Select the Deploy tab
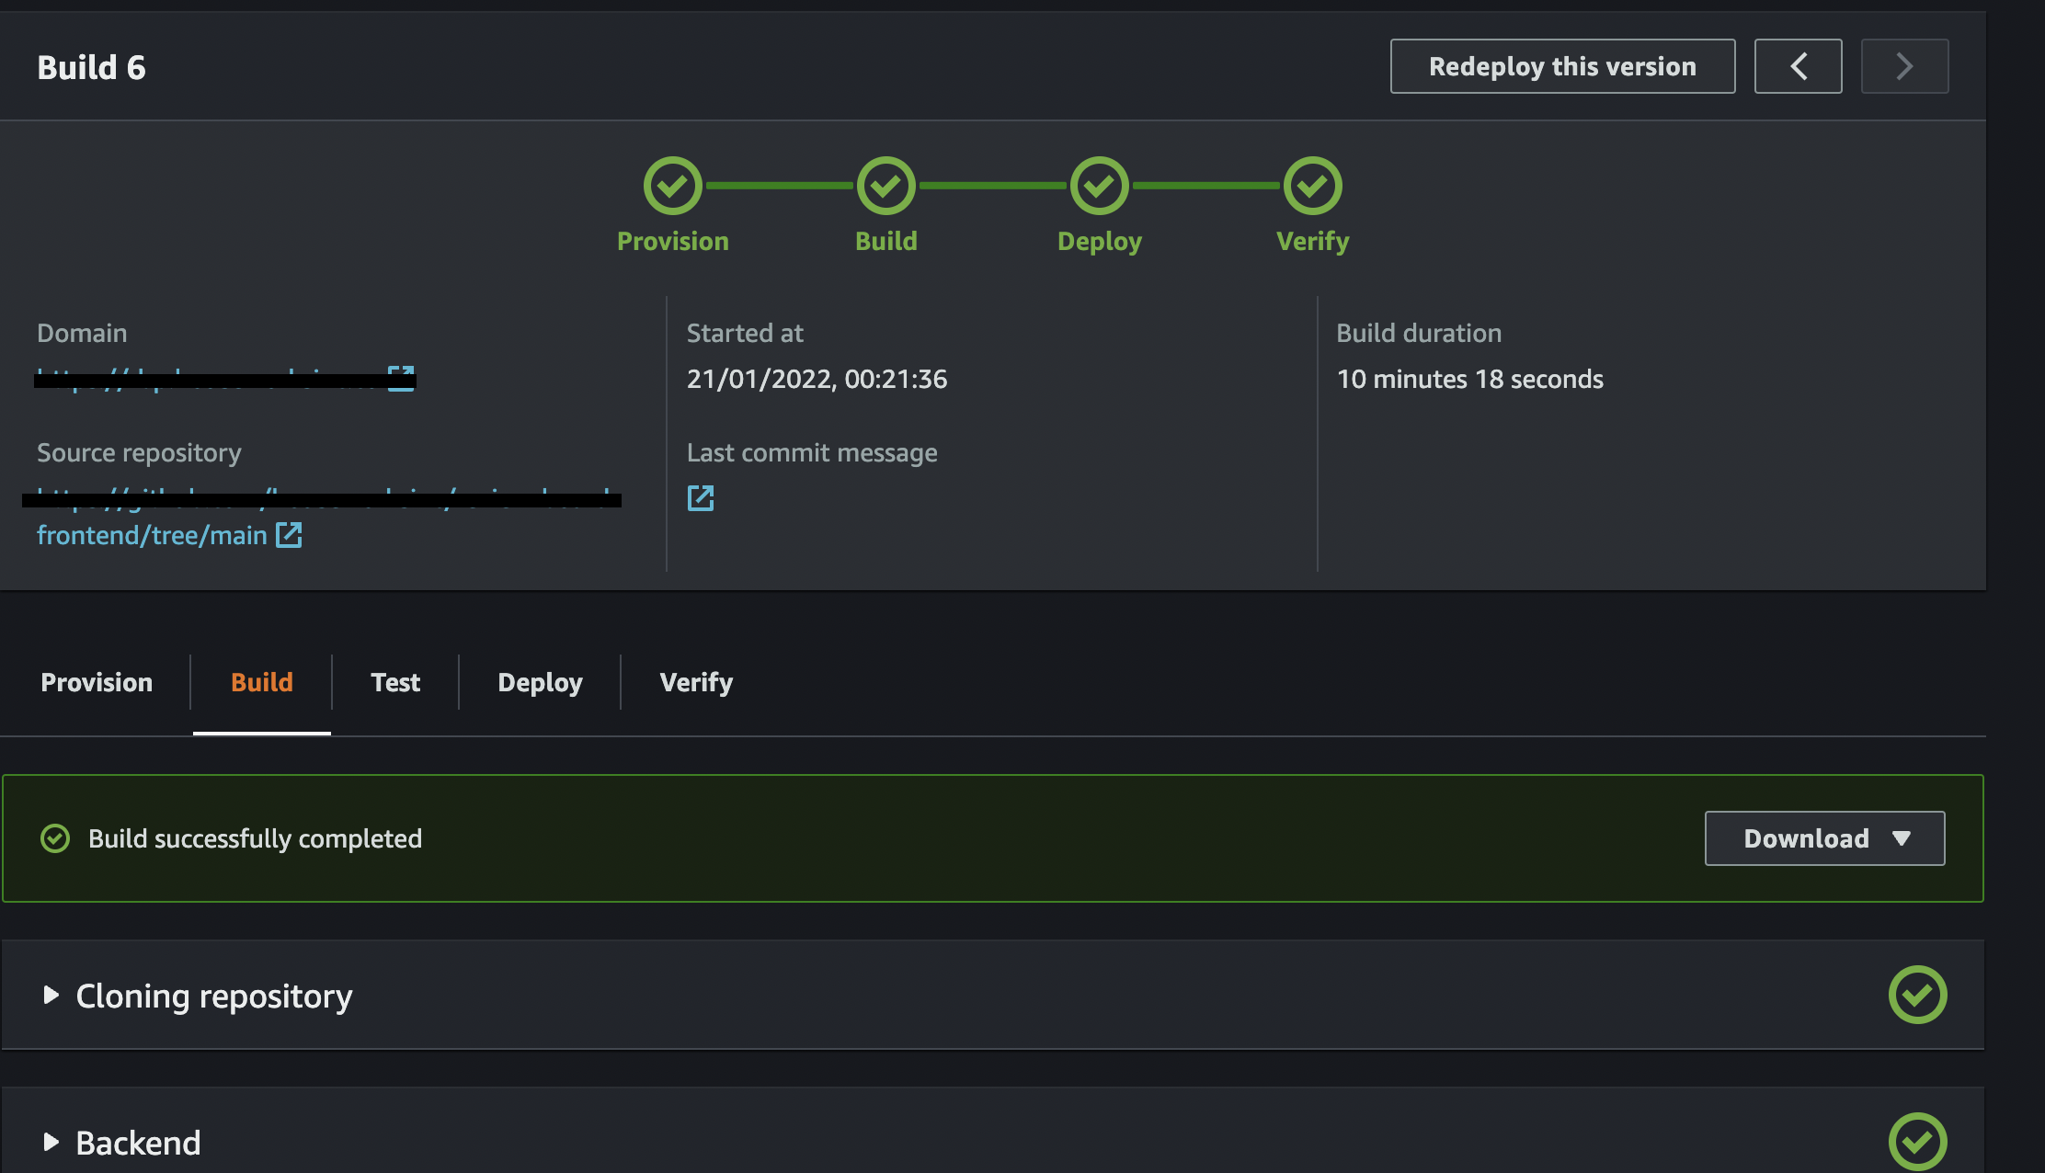This screenshot has height=1173, width=2045. tap(541, 681)
